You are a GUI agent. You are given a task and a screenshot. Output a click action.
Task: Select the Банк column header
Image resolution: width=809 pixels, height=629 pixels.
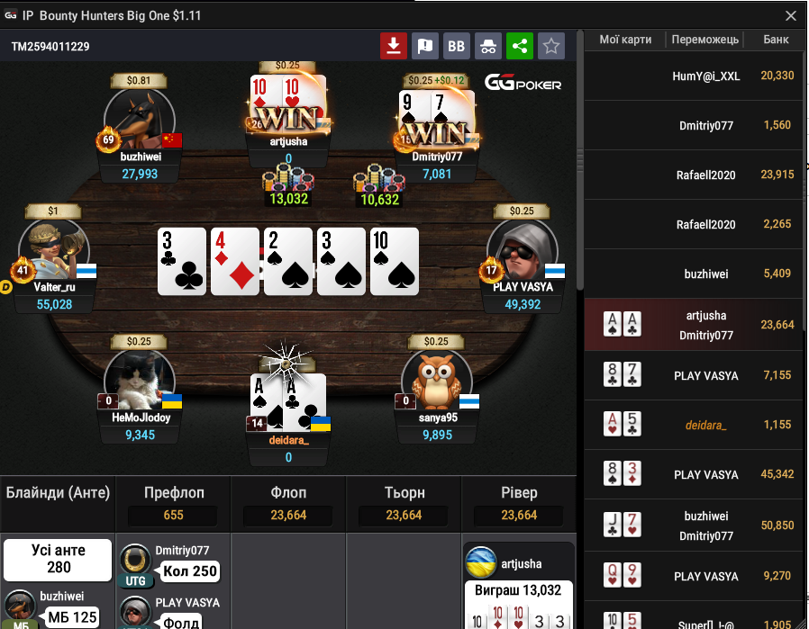[x=776, y=40]
